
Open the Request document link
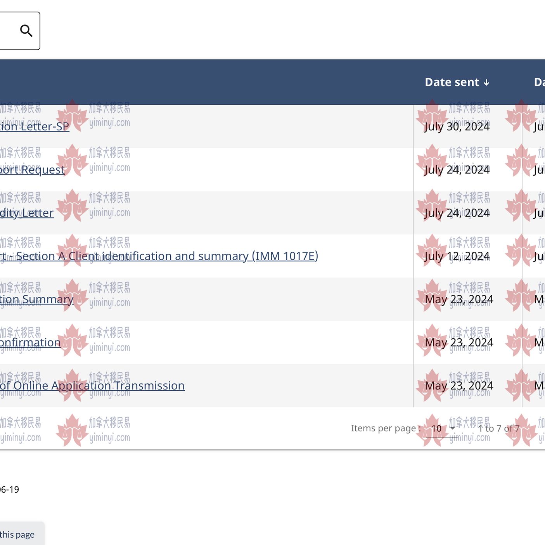tap(32, 170)
